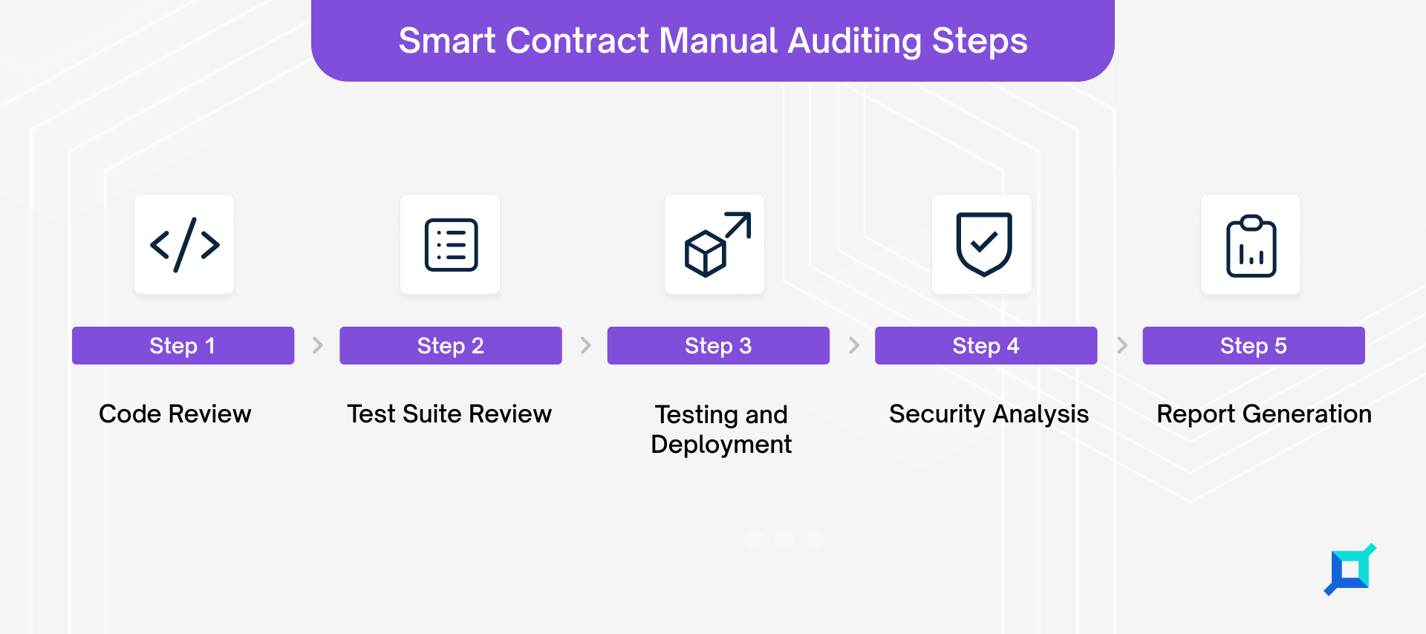Click the Security Analysis label
Image resolution: width=1426 pixels, height=634 pixels.
point(989,414)
